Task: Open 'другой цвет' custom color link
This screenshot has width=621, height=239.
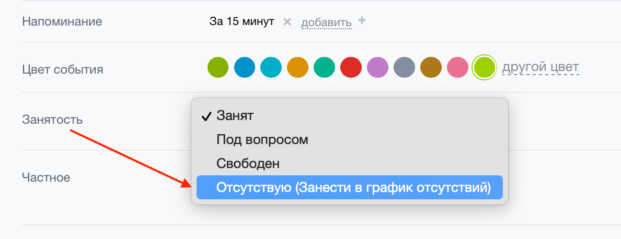Action: [x=540, y=67]
